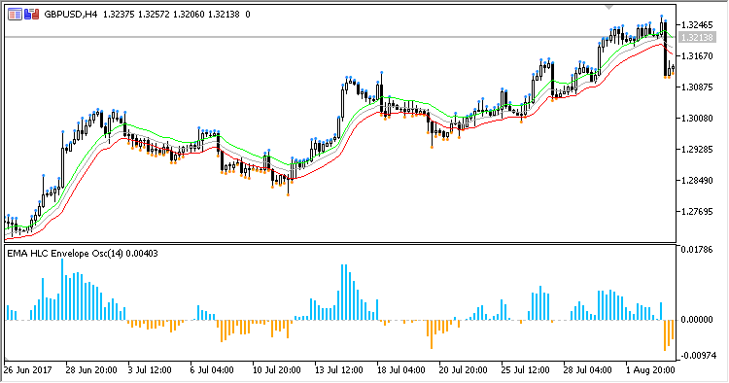Image resolution: width=729 pixels, height=383 pixels.
Task: Click the blue-red icon beside the GBPUSD title
Action: [32, 15]
